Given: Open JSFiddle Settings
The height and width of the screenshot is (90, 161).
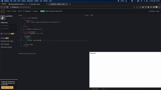Looking at the screenshot, I should (x=152, y=11).
